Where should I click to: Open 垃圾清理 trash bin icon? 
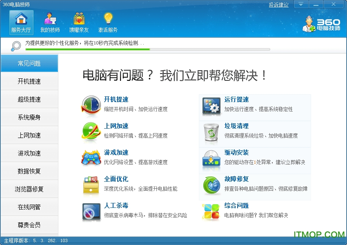pos(211,131)
